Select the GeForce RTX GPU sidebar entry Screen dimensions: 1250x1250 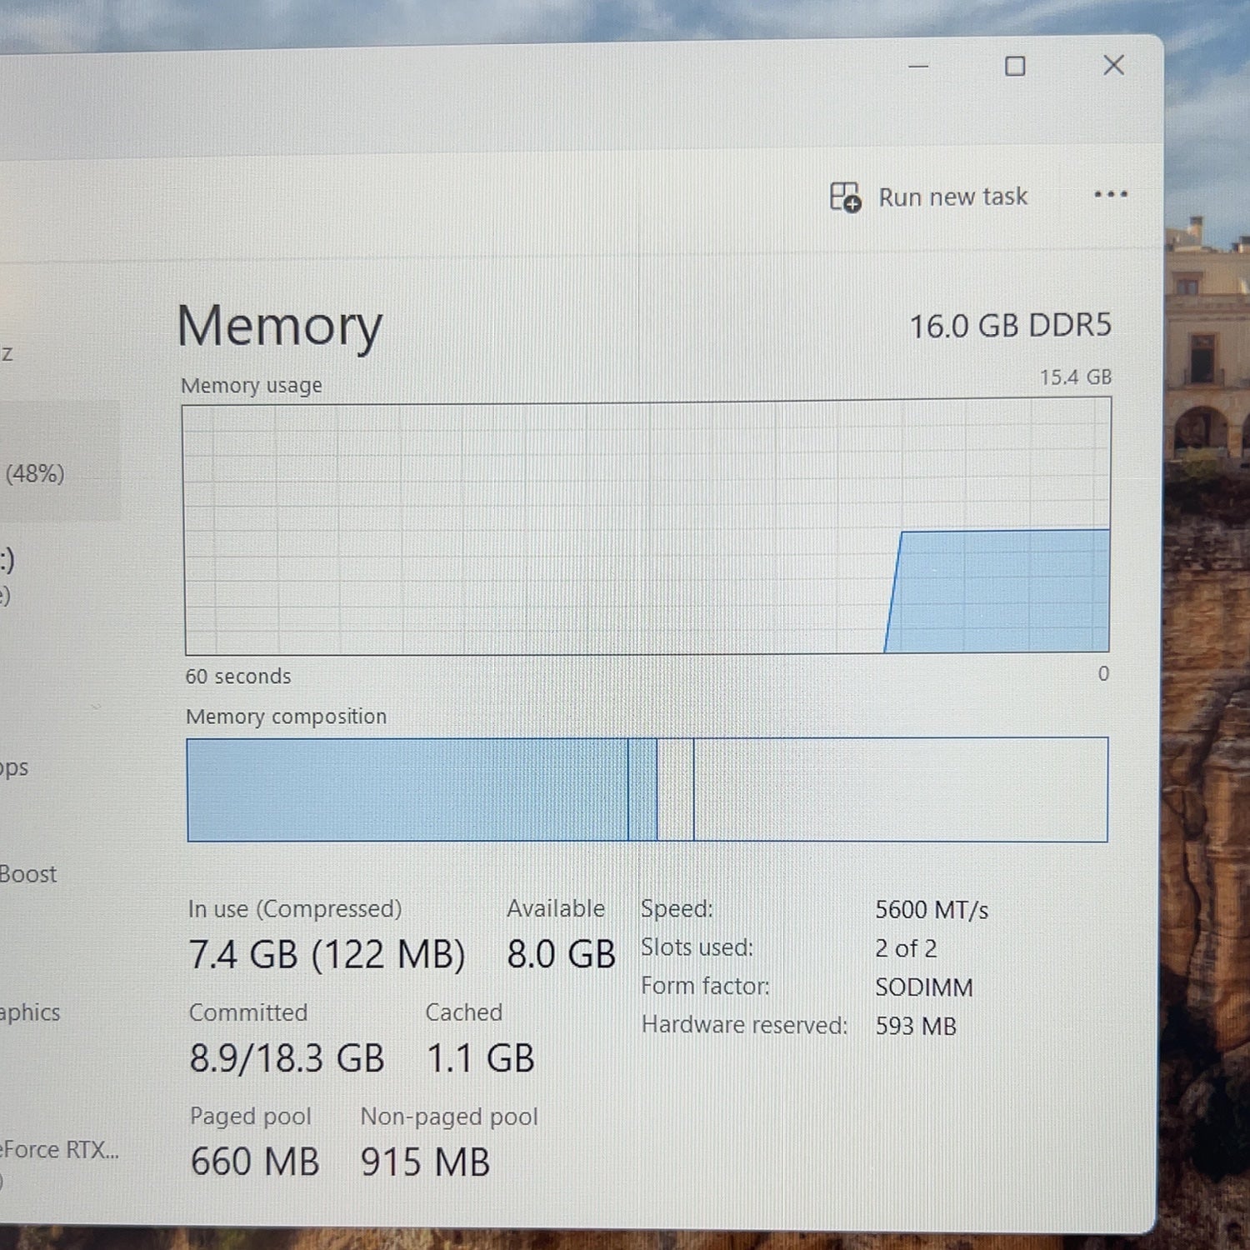pos(58,1160)
